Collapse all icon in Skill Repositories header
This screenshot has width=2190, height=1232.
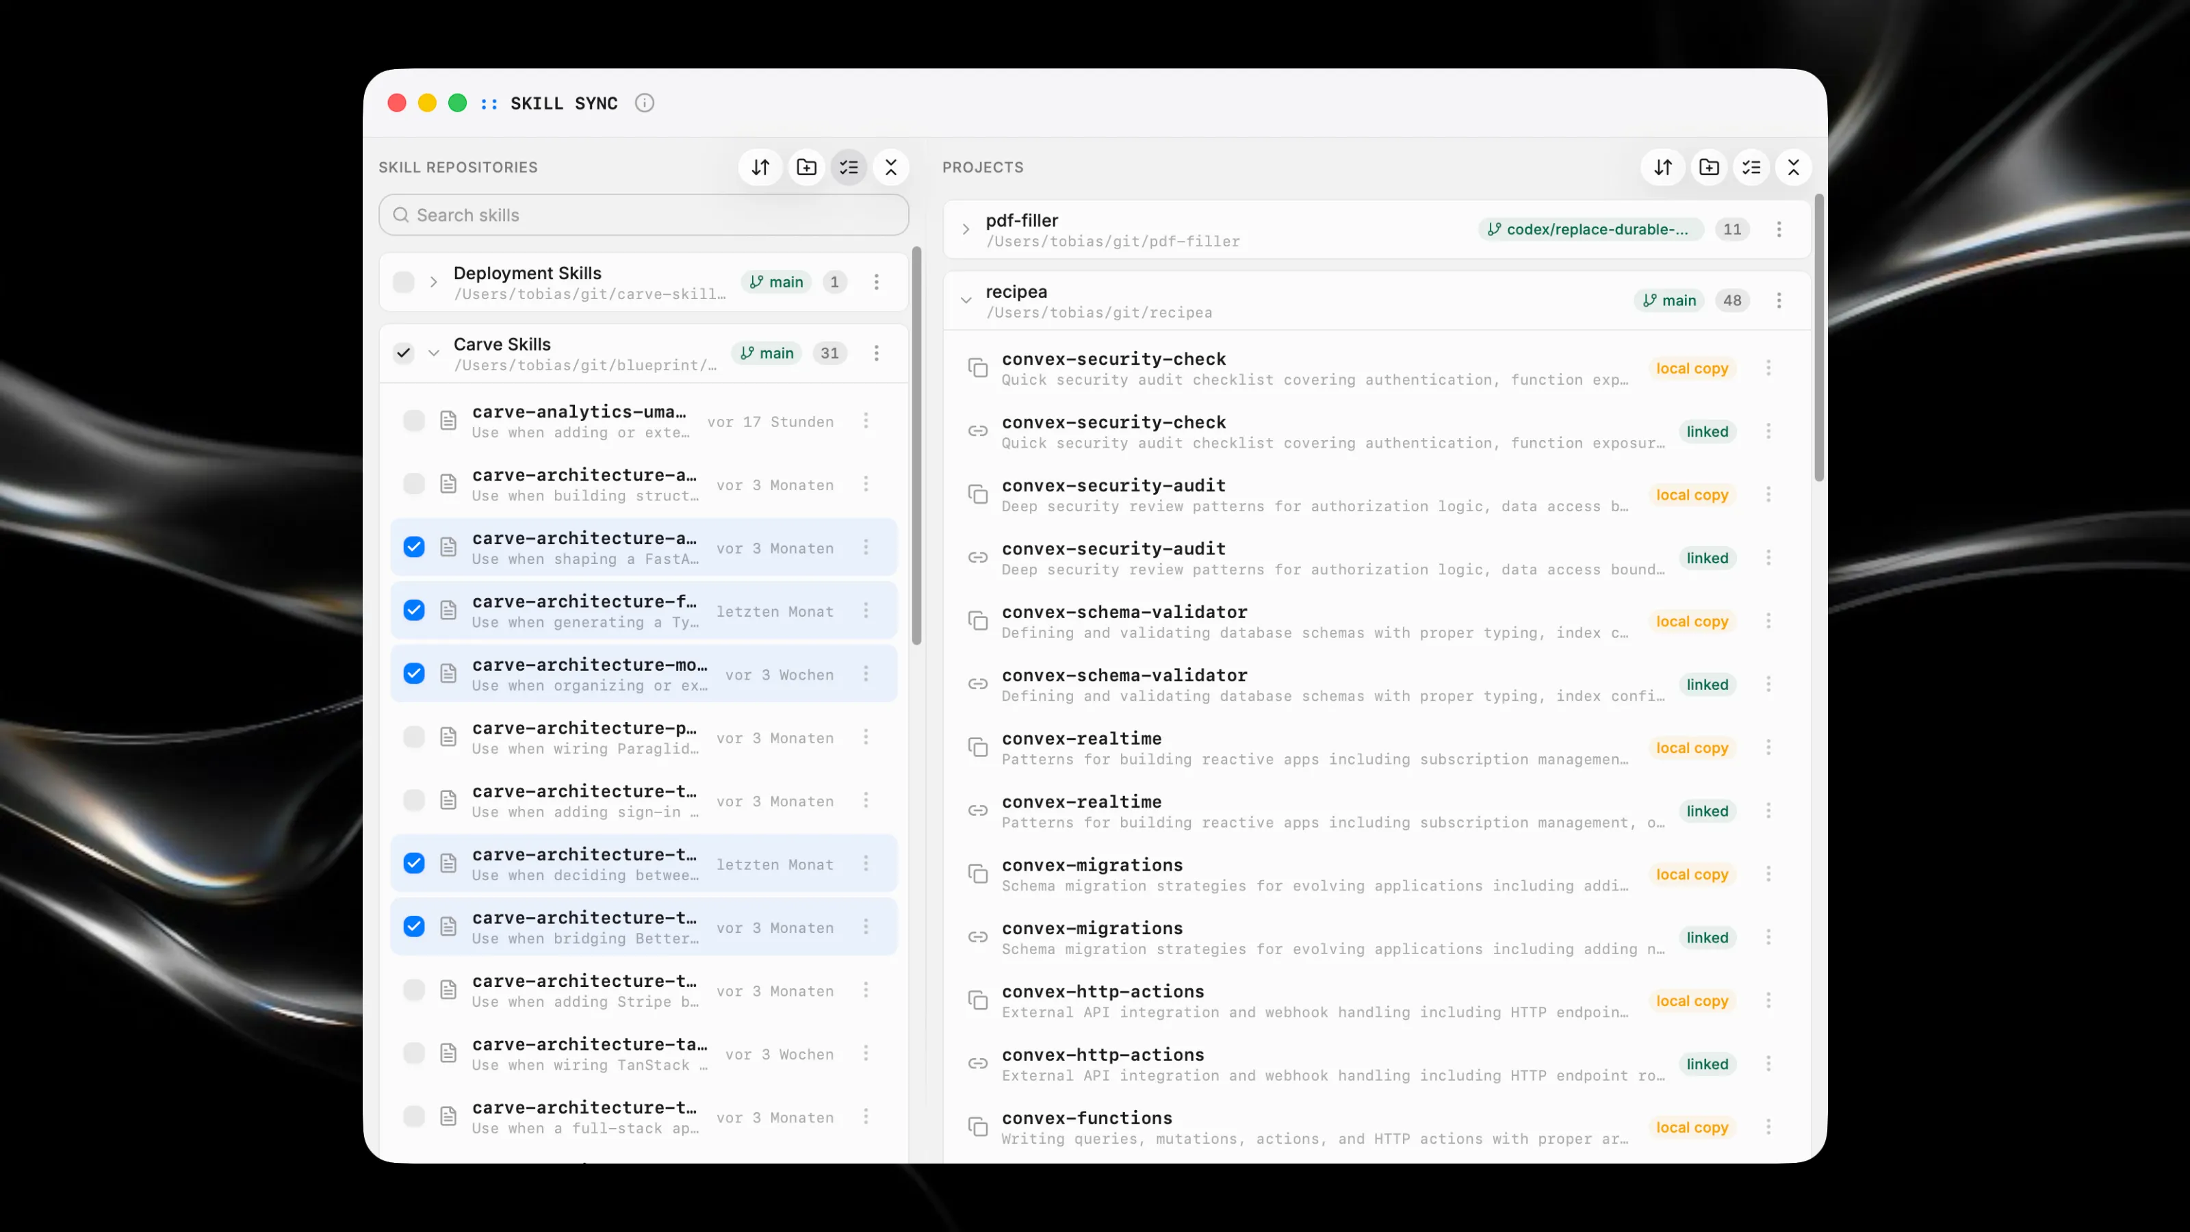tap(891, 168)
